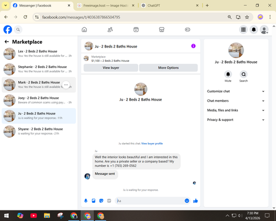Open the emoji picker in message box
276x221 pixels.
point(187,201)
